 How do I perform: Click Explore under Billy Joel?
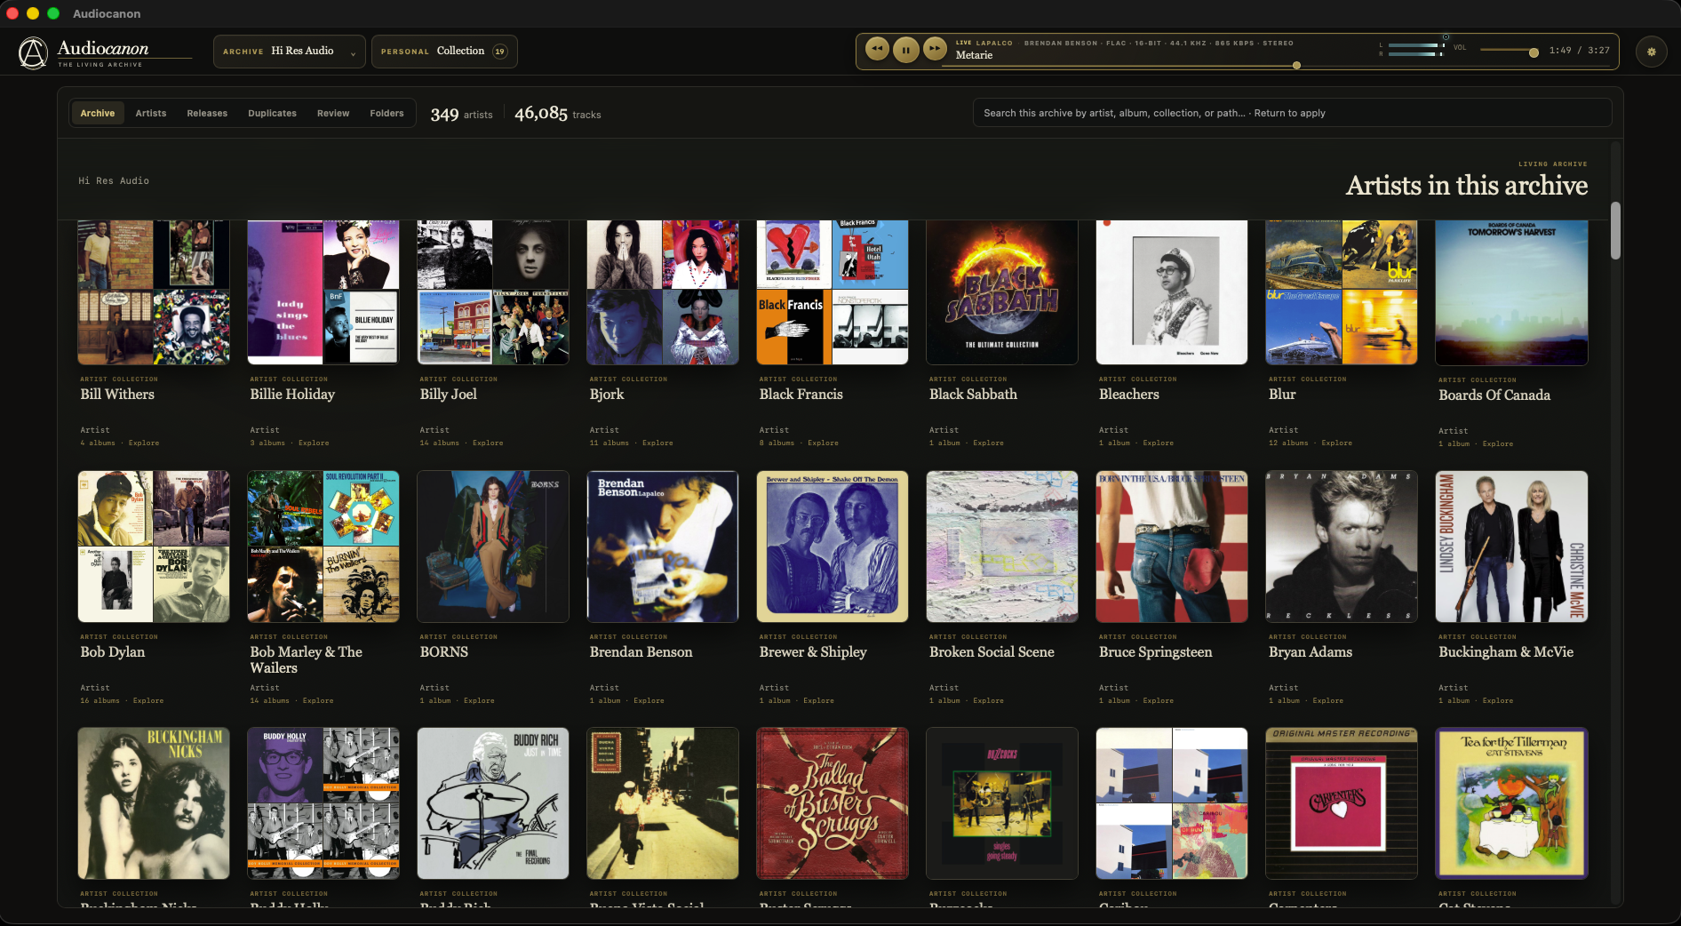488,443
